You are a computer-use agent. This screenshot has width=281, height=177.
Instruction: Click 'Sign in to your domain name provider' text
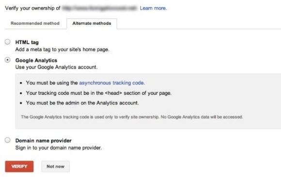(x=59, y=148)
